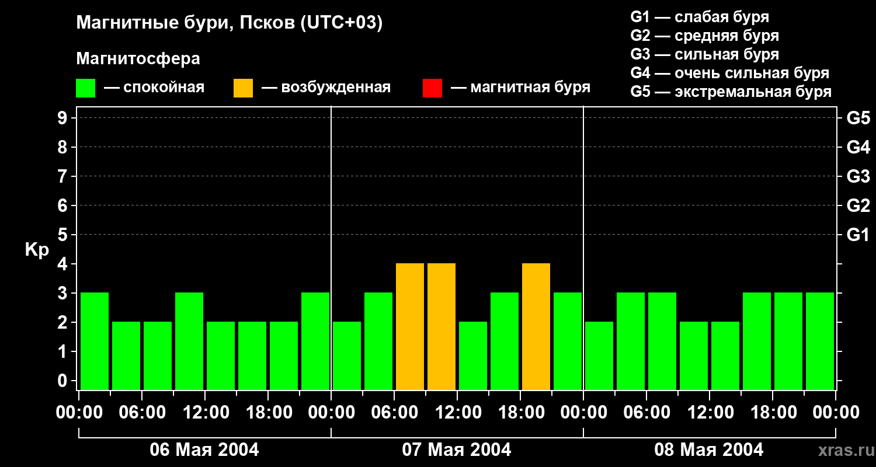876x467 pixels.
Task: Click the orange bar for 07 May 09:00–12:00
Action: [x=442, y=327]
